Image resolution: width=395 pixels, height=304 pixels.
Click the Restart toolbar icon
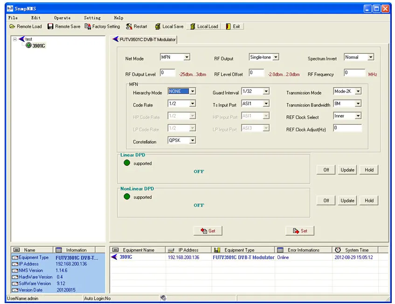[x=129, y=27]
